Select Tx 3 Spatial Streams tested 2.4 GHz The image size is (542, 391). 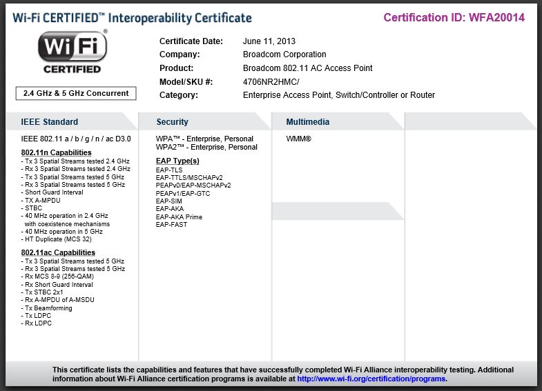[x=75, y=161]
